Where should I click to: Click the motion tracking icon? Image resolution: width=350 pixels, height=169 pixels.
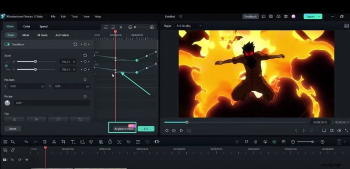coord(119,142)
